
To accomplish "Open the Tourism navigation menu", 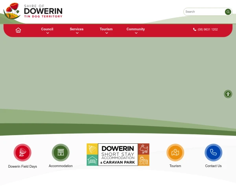I will click(106, 29).
